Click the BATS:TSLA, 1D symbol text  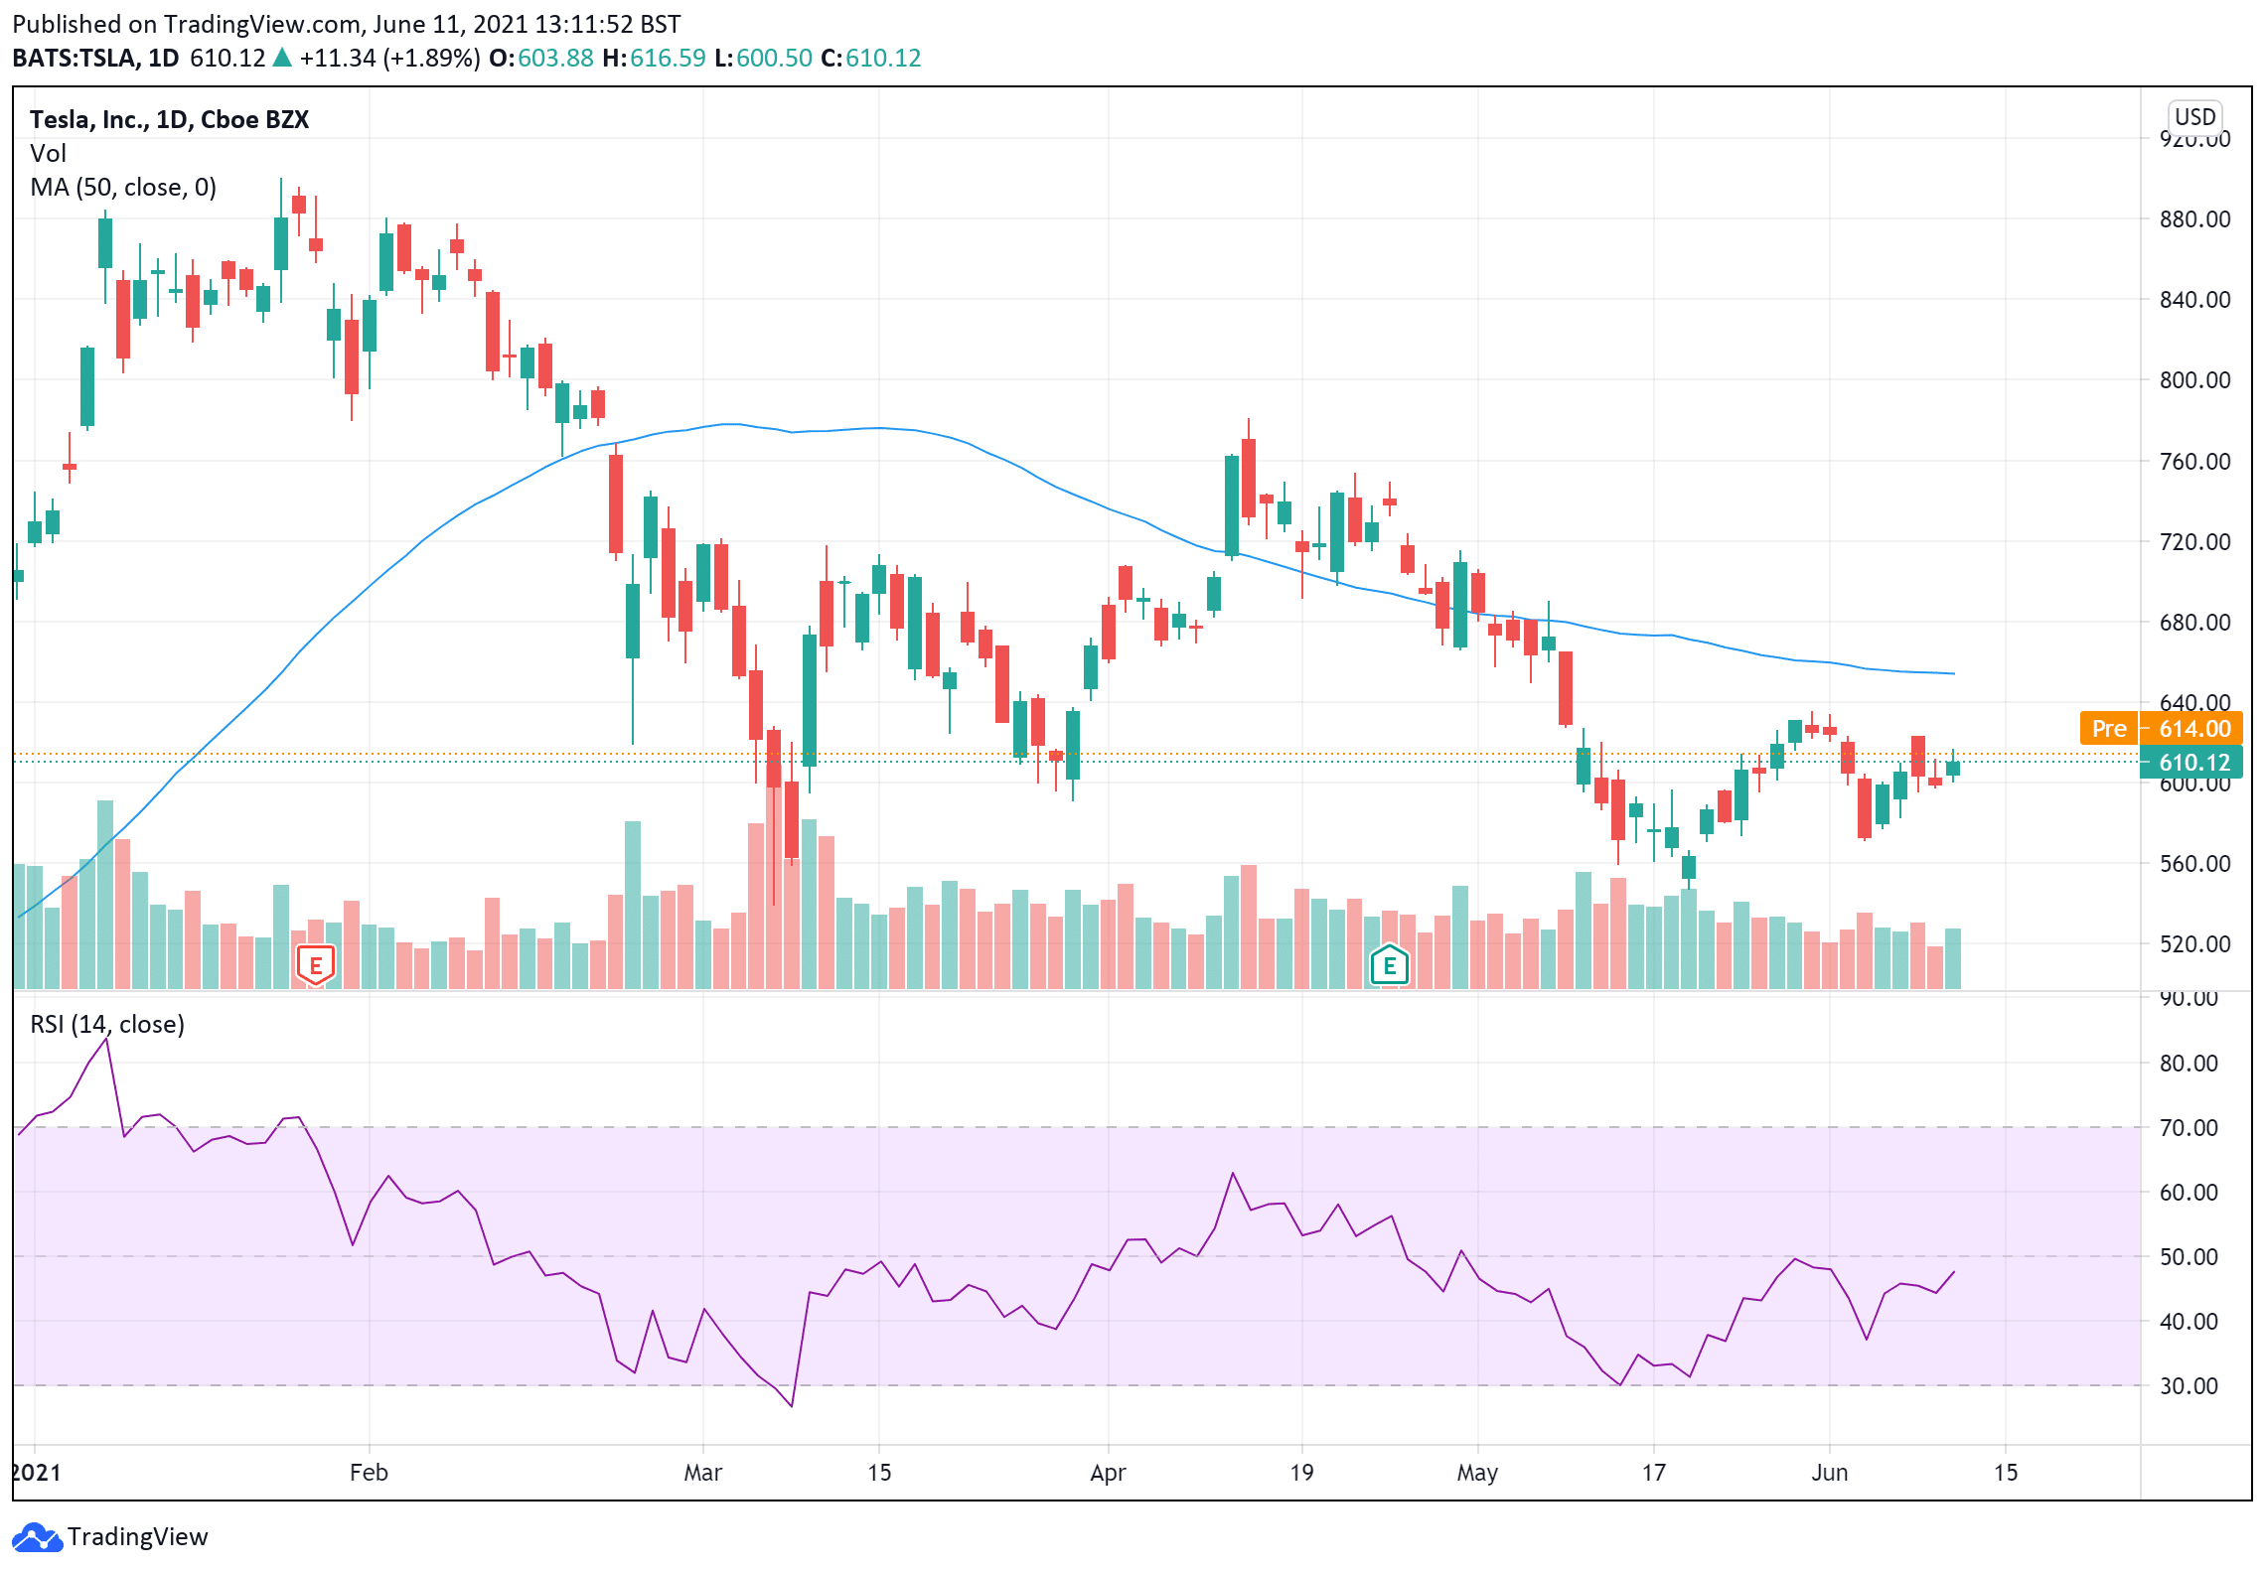pos(95,58)
